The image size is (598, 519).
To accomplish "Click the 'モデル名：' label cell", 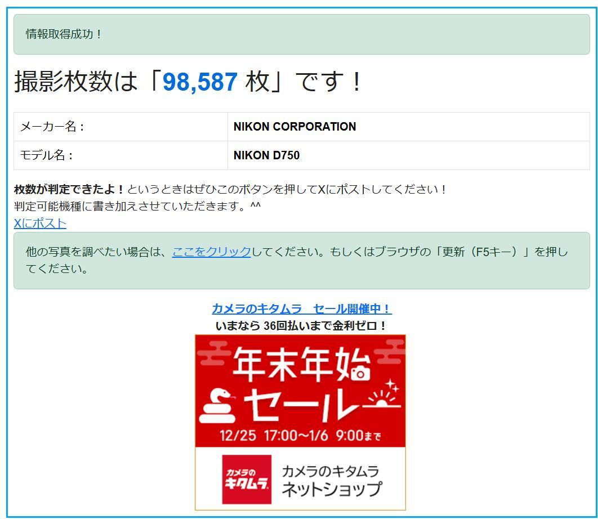I will [x=121, y=155].
